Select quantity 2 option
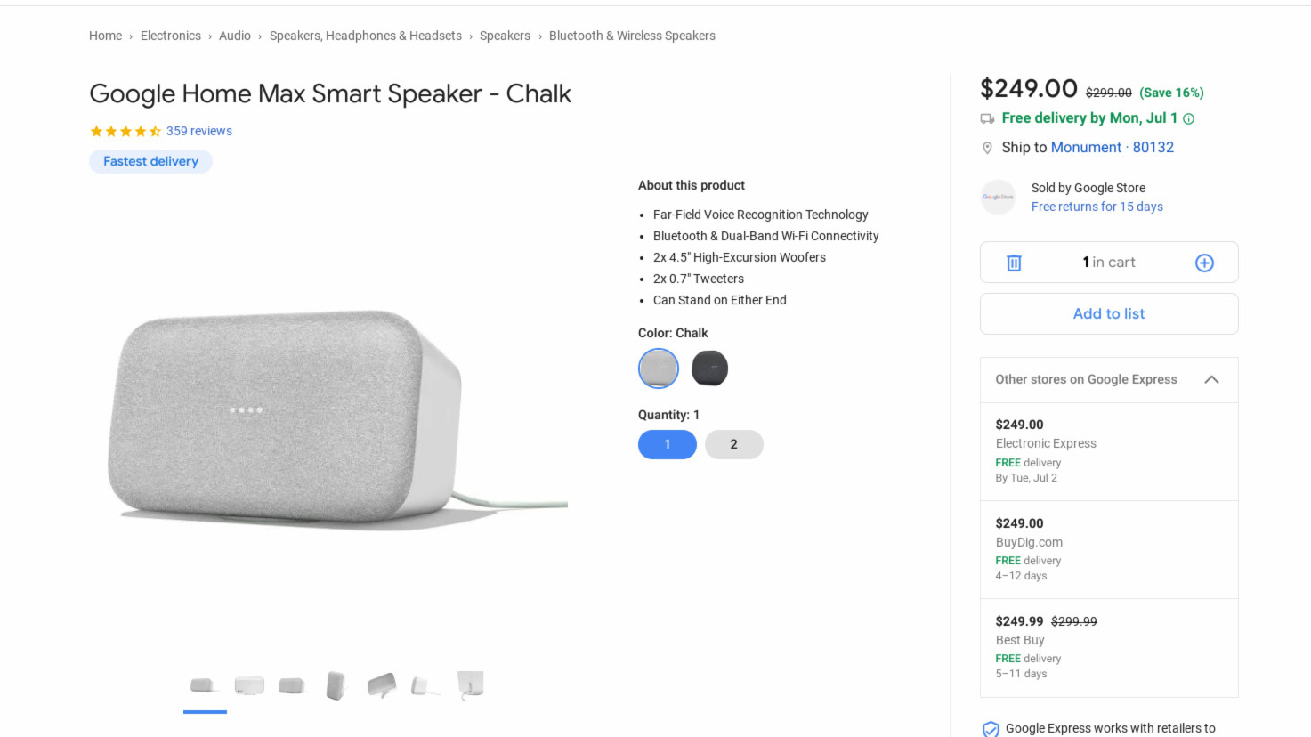This screenshot has height=737, width=1311. [733, 444]
